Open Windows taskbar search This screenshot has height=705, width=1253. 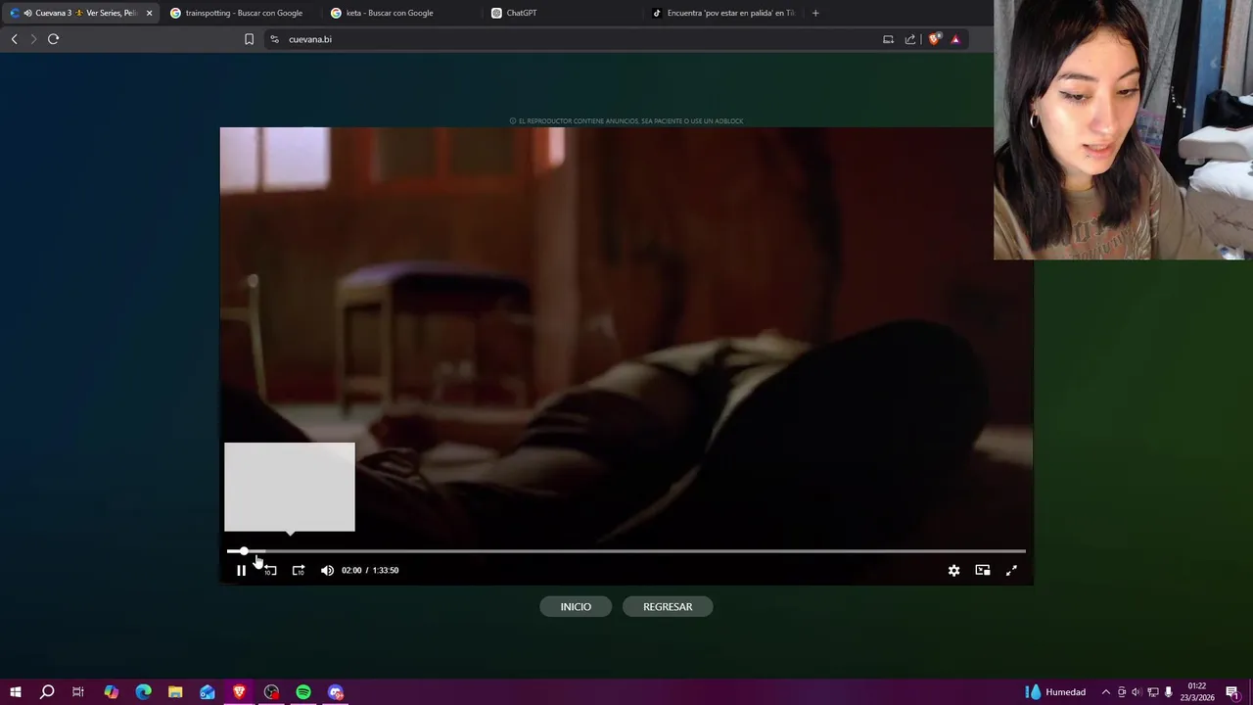pyautogui.click(x=47, y=692)
